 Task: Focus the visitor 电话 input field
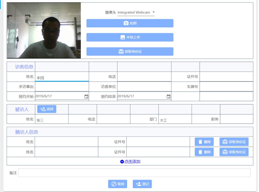(144, 77)
